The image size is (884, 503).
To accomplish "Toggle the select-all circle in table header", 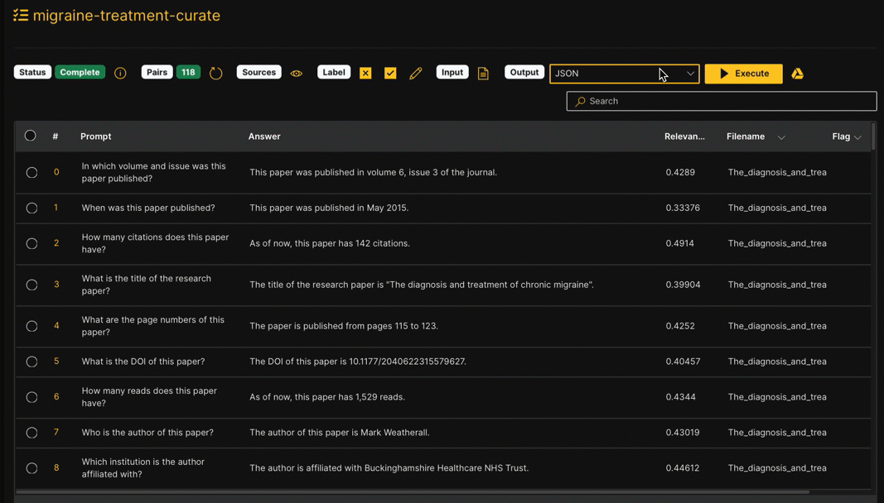I will (x=31, y=136).
